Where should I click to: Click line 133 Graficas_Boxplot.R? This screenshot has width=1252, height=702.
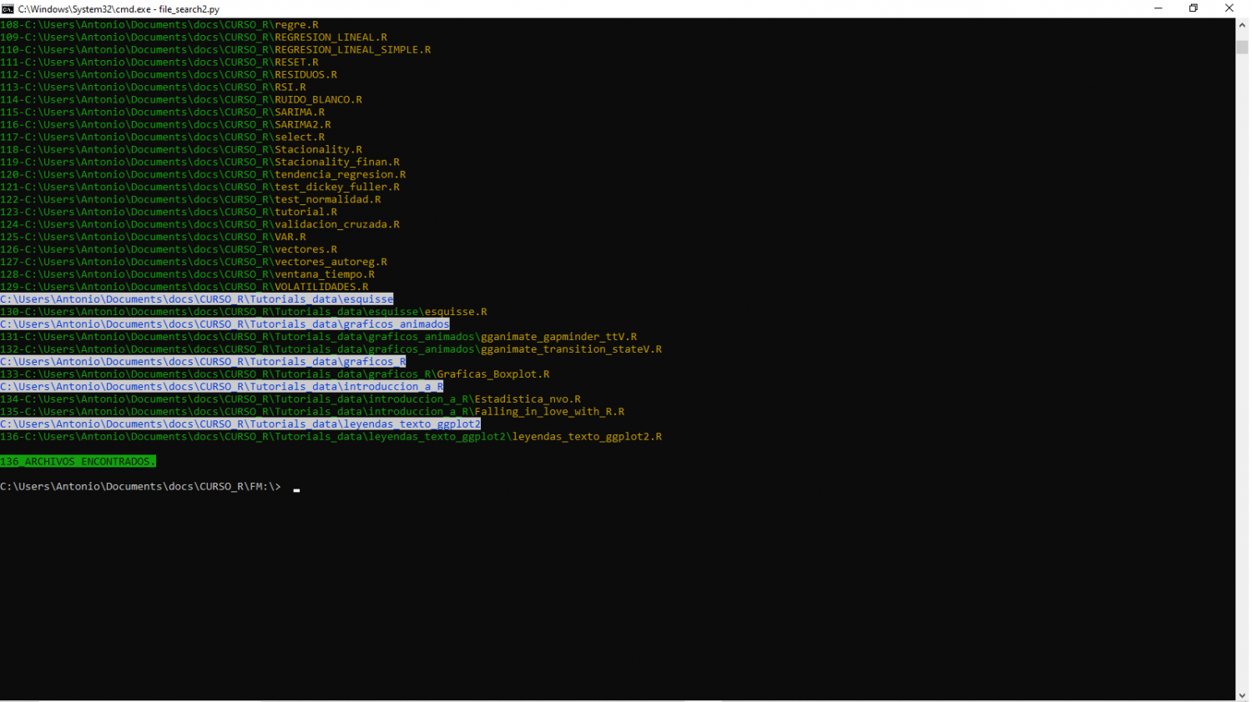coord(275,375)
